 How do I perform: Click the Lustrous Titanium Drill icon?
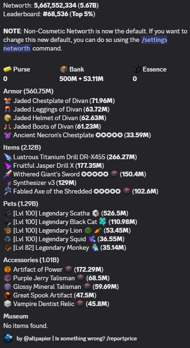coord(8,157)
